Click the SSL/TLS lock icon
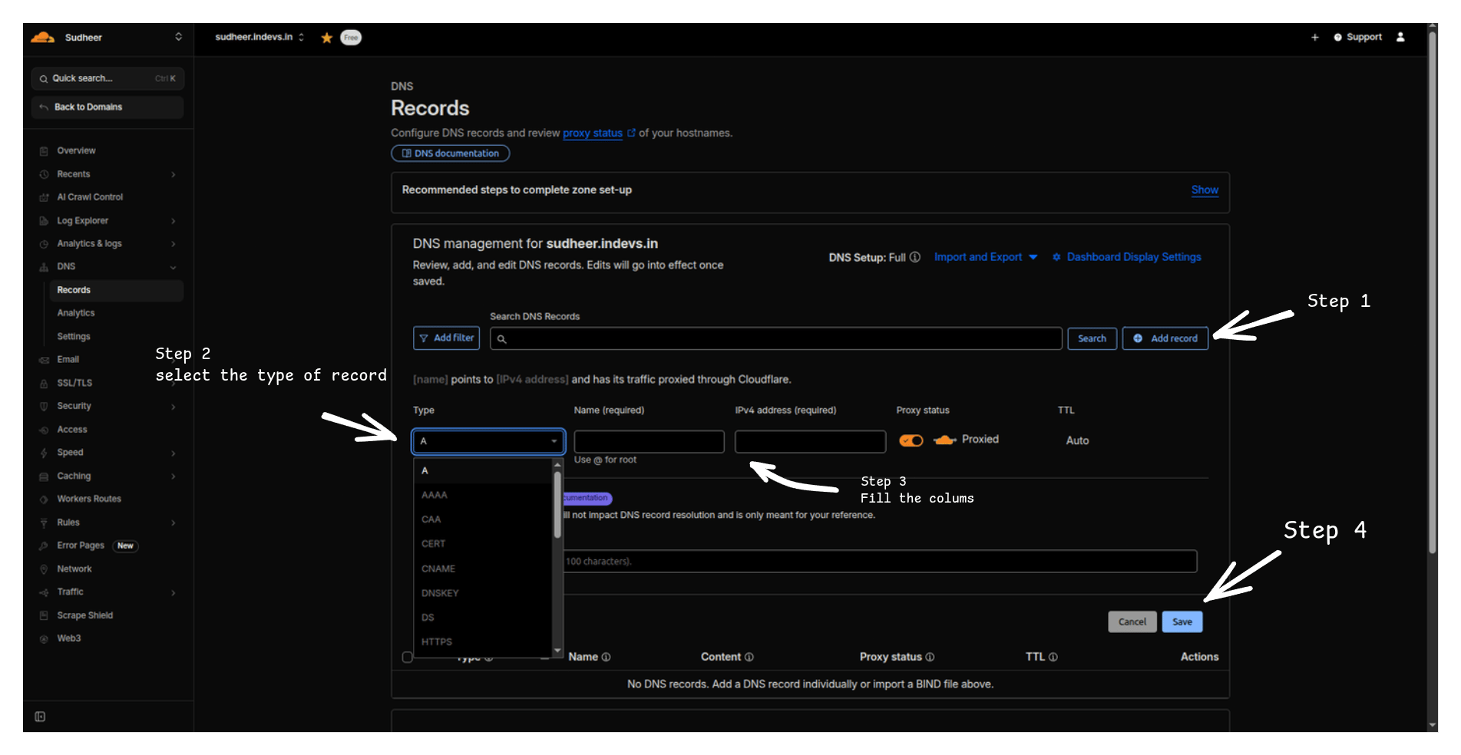1461x755 pixels. click(x=44, y=383)
